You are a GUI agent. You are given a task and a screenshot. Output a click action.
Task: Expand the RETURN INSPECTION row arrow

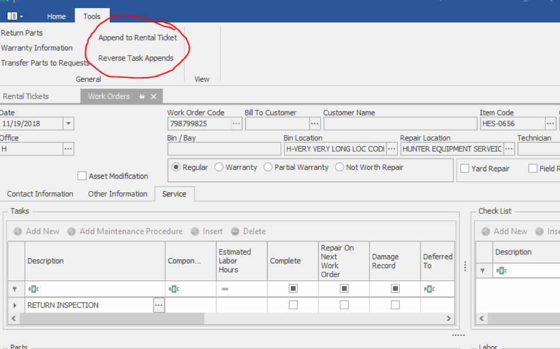pos(14,305)
